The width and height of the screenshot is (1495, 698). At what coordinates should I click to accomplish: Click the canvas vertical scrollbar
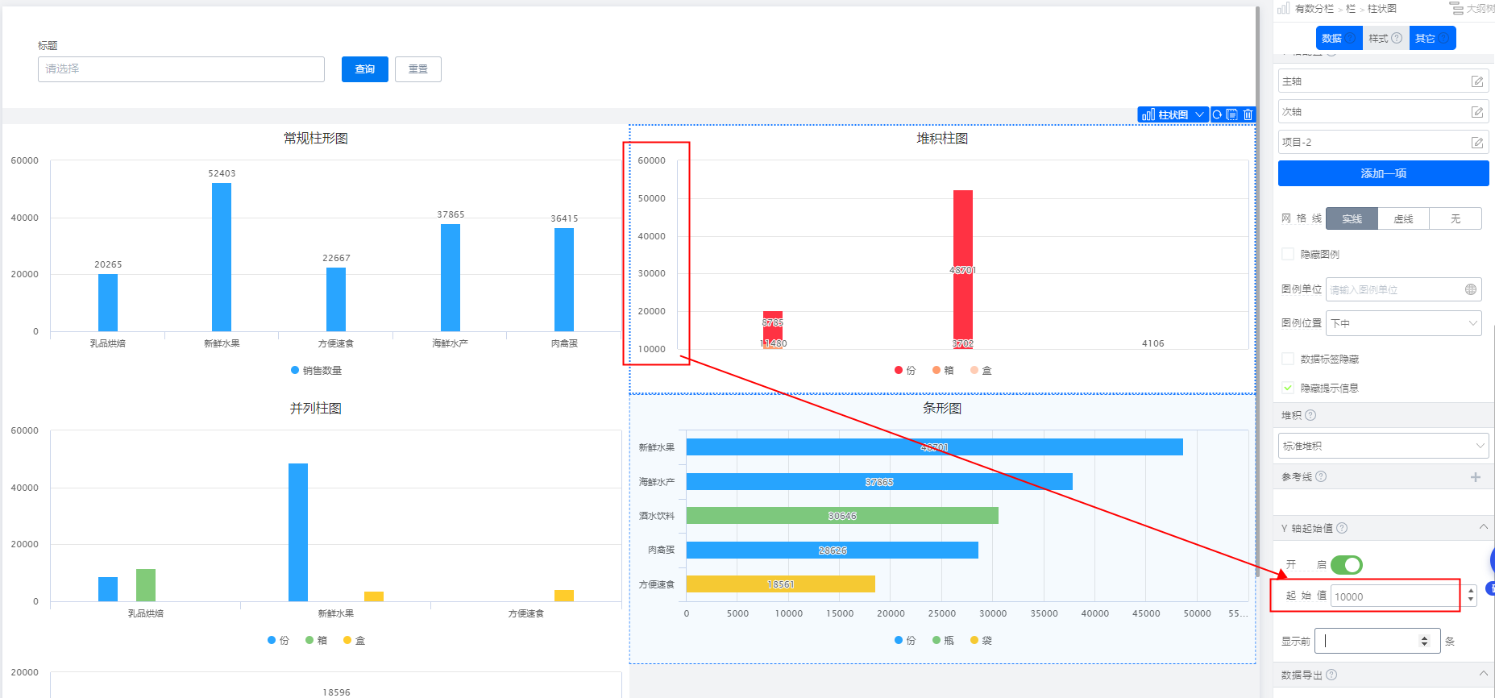pyautogui.click(x=1257, y=290)
